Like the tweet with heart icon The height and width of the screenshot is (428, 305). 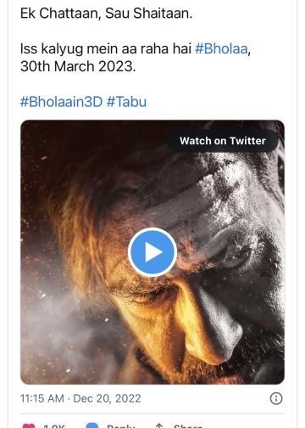(29, 425)
